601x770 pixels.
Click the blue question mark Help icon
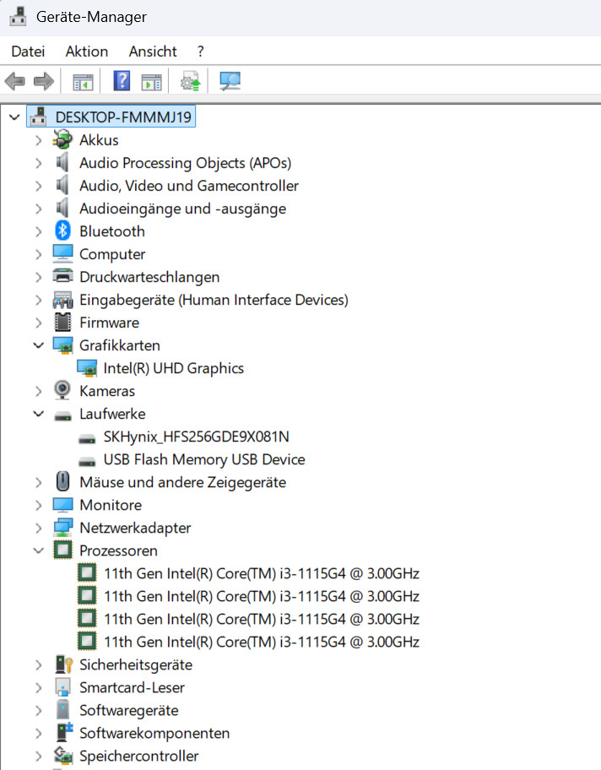pyautogui.click(x=122, y=81)
